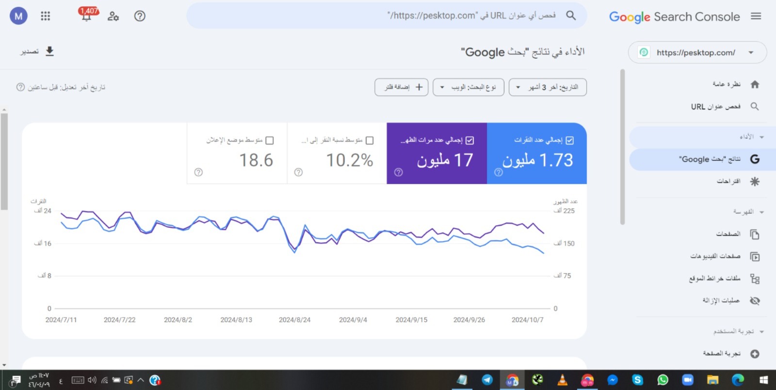Click the sidebar vertical scrollbar
Viewport: 776px width, 390px height.
(622, 147)
